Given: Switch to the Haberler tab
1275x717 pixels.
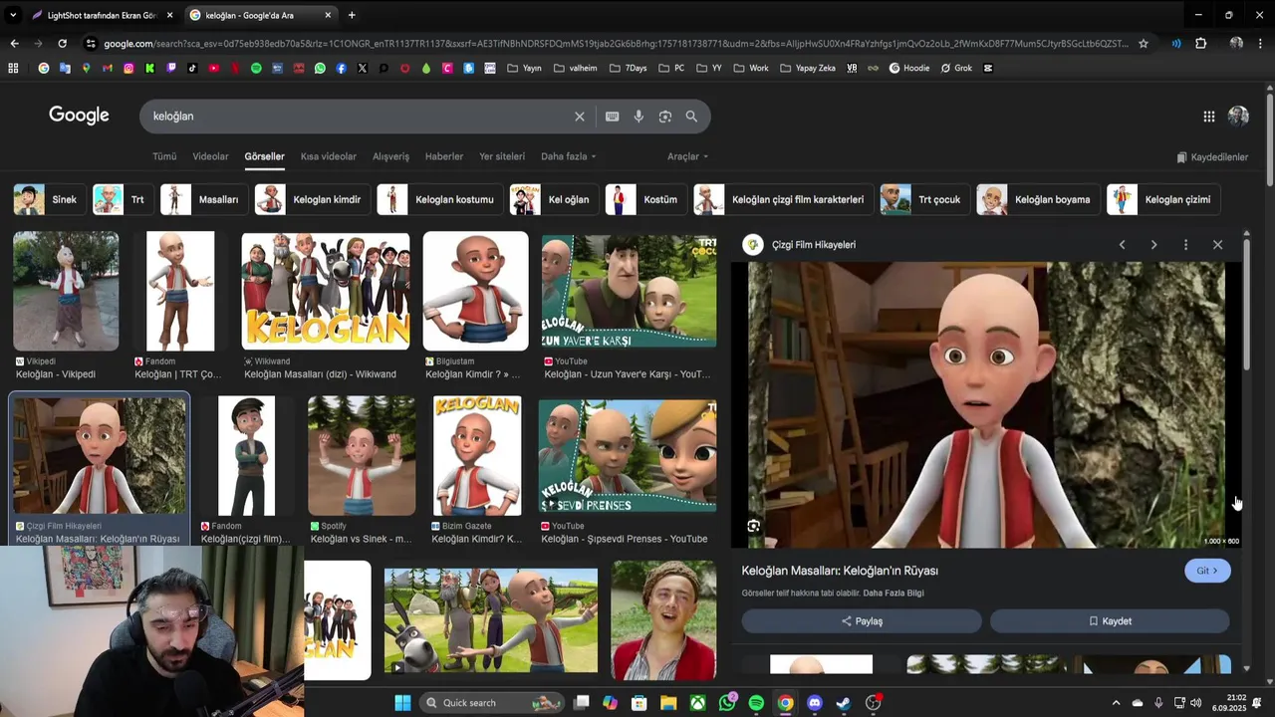Looking at the screenshot, I should [444, 157].
